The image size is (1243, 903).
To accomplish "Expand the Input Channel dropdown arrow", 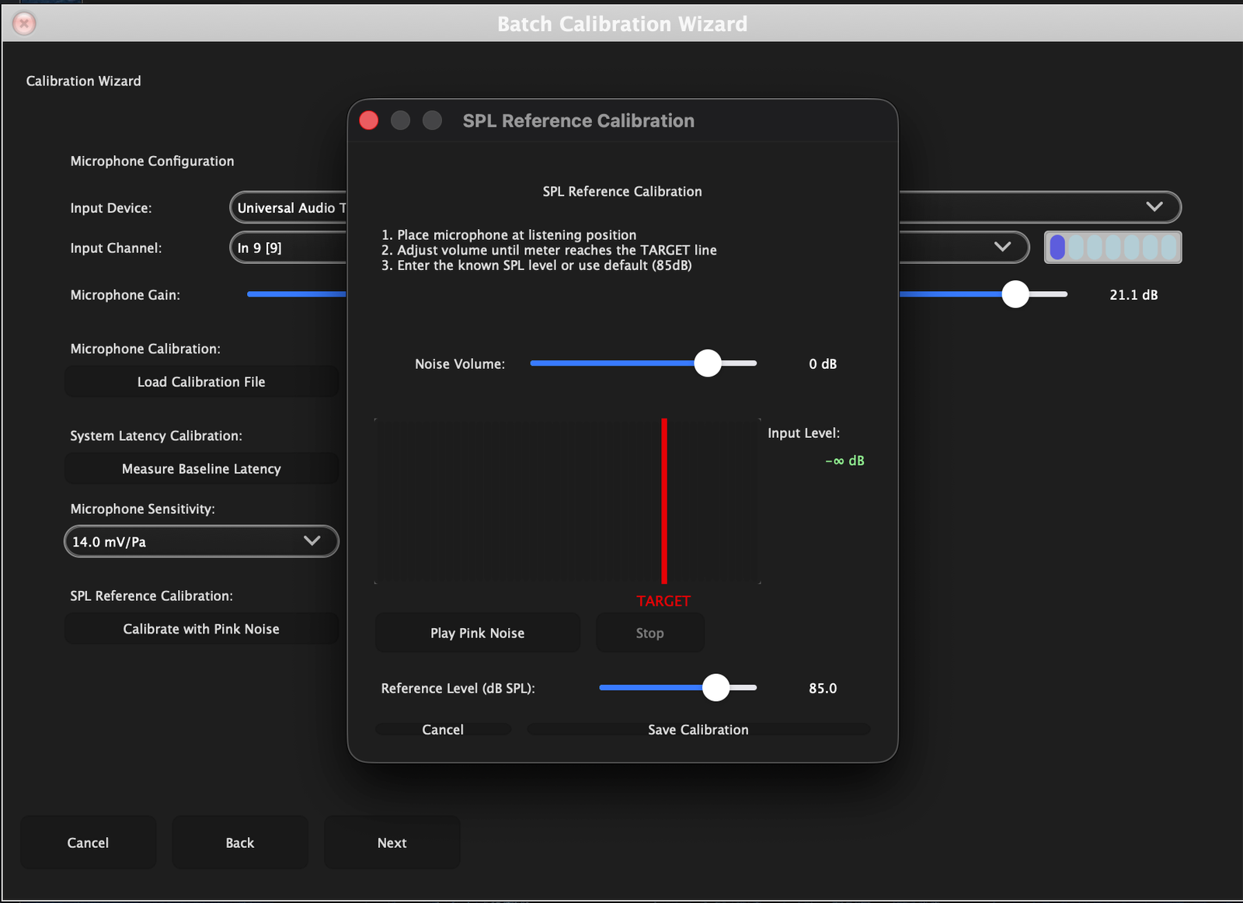I will (1002, 247).
